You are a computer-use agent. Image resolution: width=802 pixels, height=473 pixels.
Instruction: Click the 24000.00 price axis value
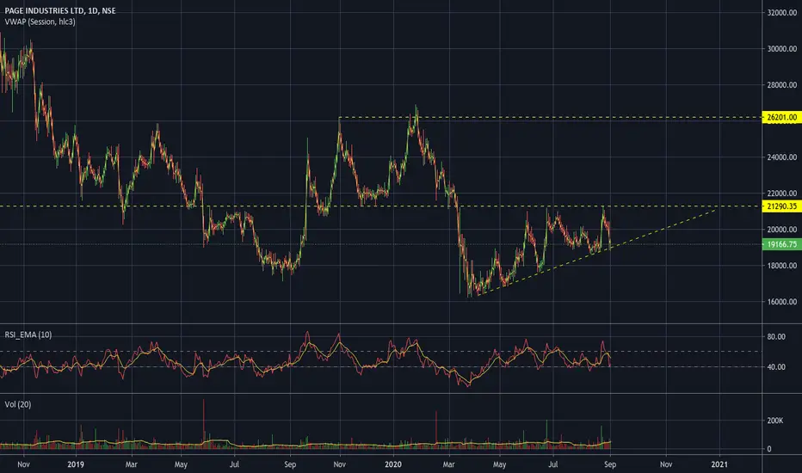point(782,157)
